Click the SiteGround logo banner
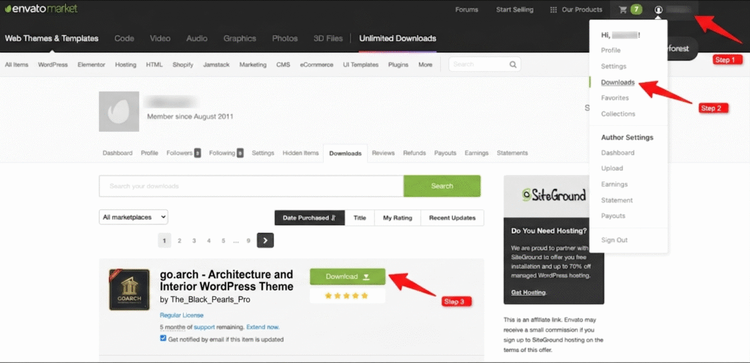Viewport: 750px width, 363px height. coord(554,195)
